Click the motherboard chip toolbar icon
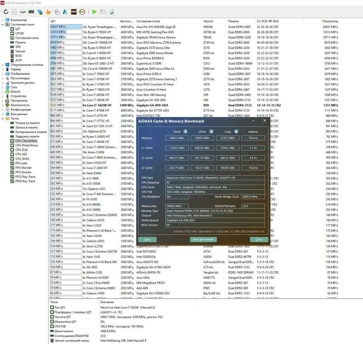Screen dimensions: 363x344 pyautogui.click(x=23, y=12)
